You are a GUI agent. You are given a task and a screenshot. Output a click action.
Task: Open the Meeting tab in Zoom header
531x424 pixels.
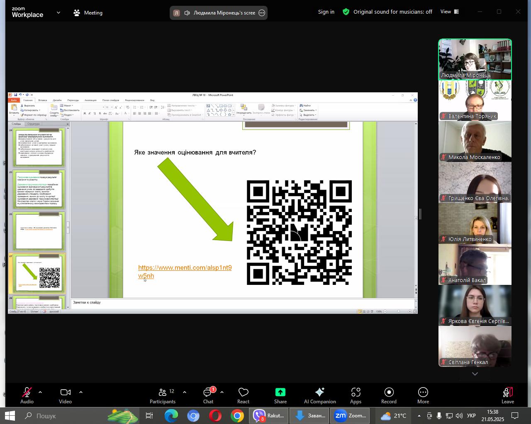pyautogui.click(x=88, y=13)
